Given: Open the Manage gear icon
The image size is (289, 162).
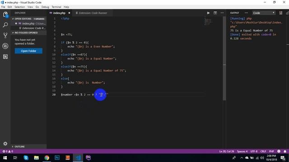Looking at the screenshot, I should coord(5,144).
